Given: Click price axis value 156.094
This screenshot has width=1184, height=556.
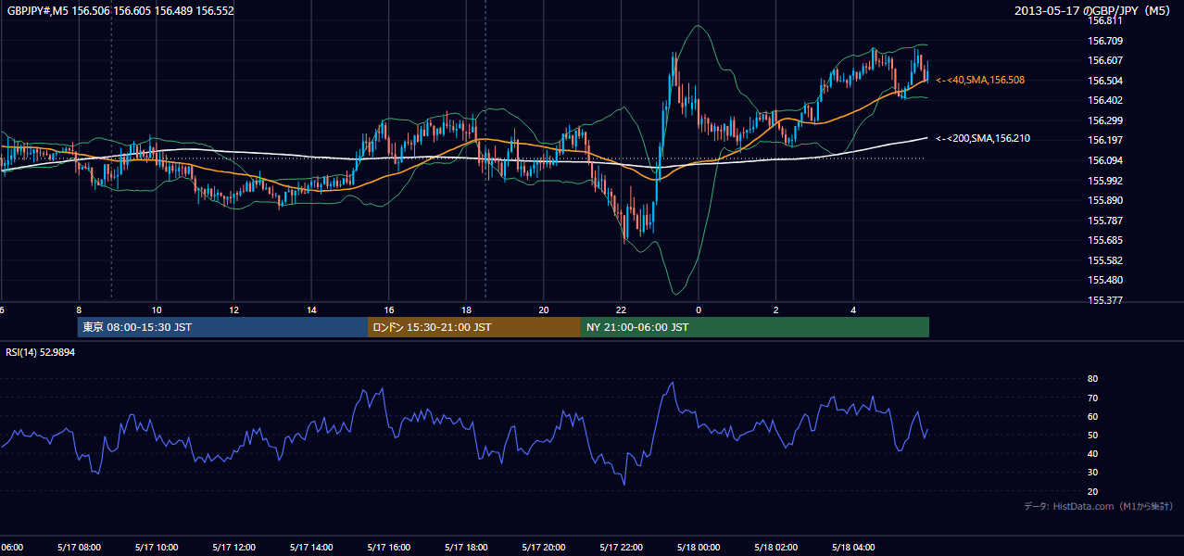Looking at the screenshot, I should tap(1105, 160).
